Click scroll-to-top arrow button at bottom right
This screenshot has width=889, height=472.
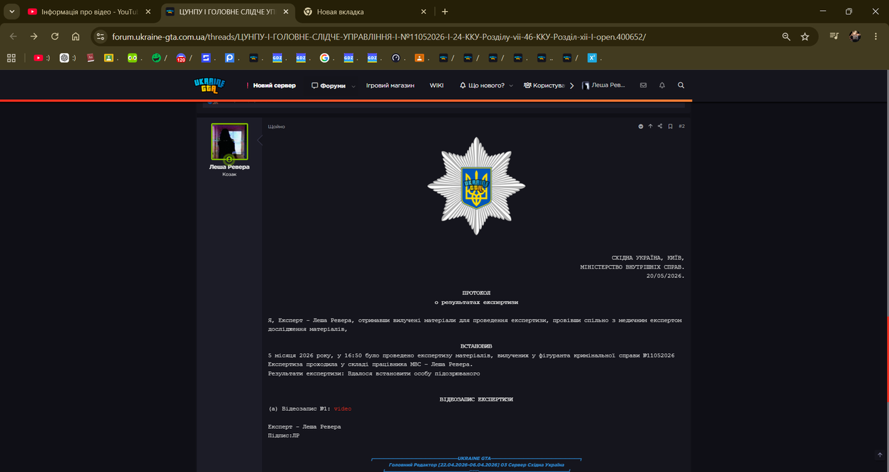click(880, 455)
